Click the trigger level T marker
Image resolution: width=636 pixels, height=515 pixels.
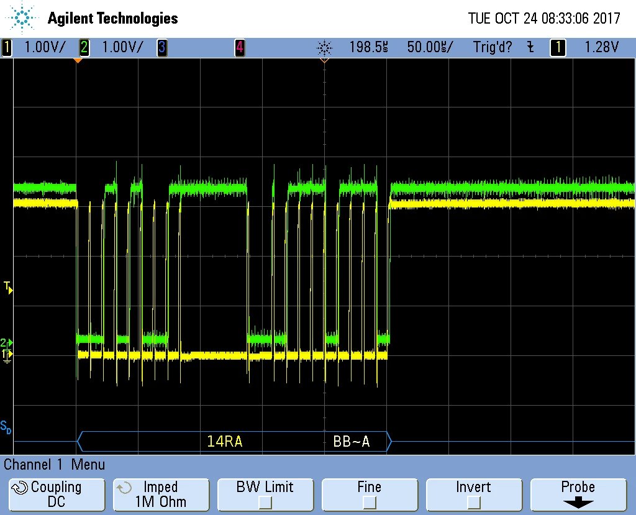[8, 288]
